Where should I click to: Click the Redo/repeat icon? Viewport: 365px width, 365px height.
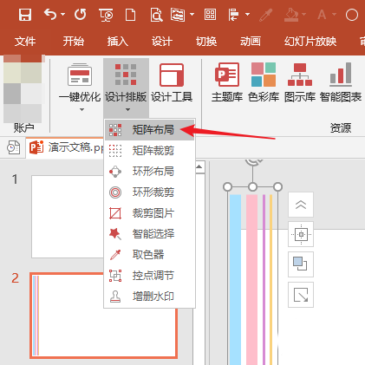[x=80, y=14]
